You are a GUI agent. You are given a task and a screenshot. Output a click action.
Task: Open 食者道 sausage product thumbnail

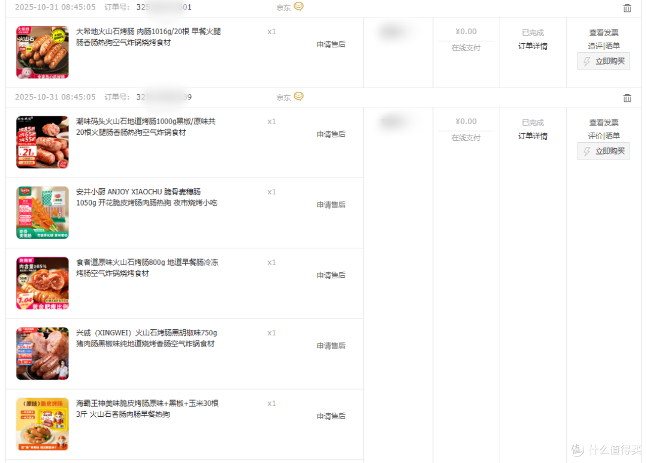tap(42, 283)
